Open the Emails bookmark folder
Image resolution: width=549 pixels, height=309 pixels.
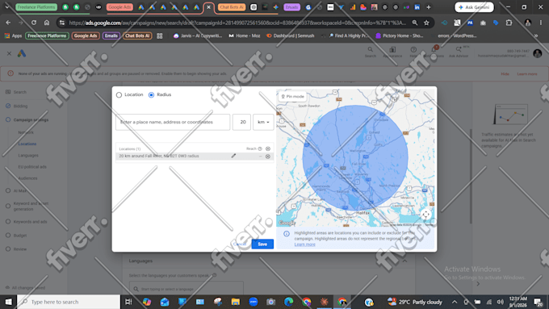click(111, 35)
